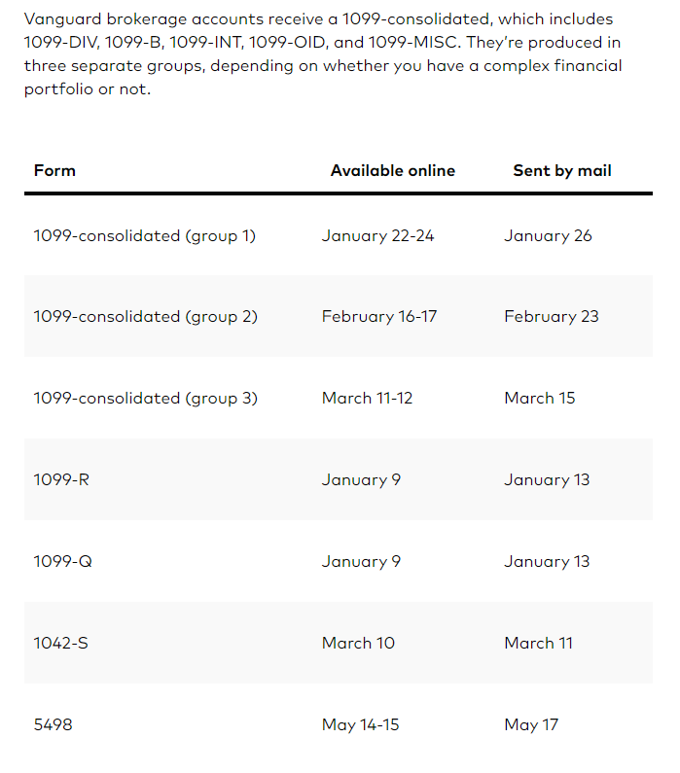Image resolution: width=680 pixels, height=773 pixels.
Task: Click the "February 23" mail date
Action: 552,316
